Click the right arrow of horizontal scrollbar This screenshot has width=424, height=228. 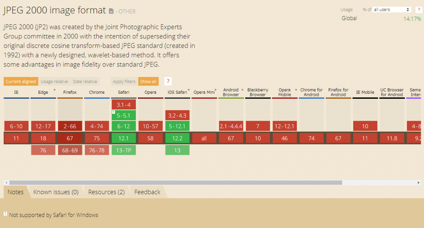[418, 183]
